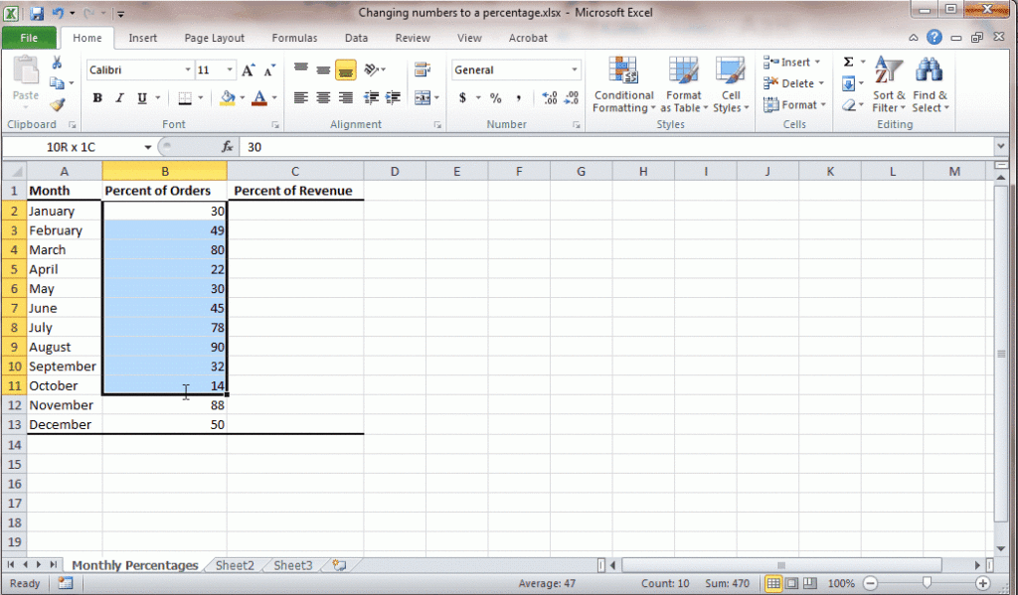Open the Name Box dropdown arrow
Viewport: 1018px width, 595px height.
coord(147,147)
